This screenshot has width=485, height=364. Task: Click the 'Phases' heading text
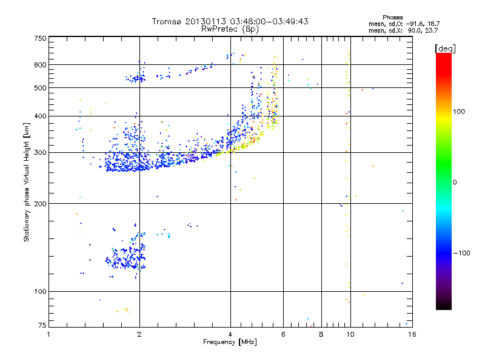392,18
